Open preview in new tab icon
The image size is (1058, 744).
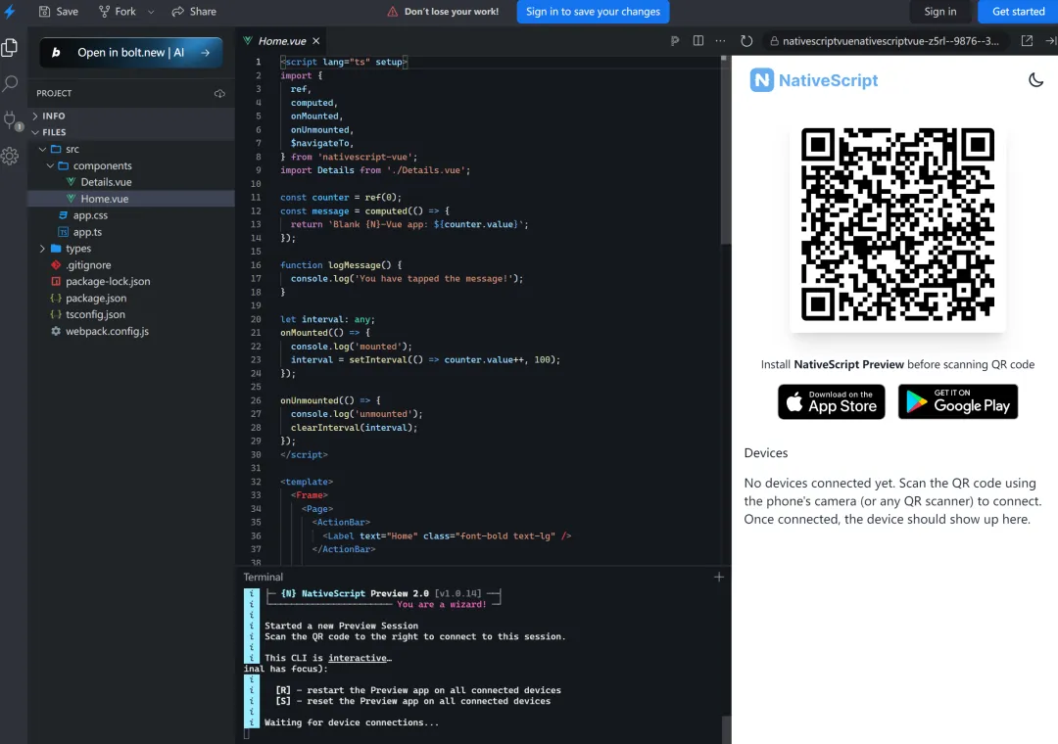pos(1027,41)
